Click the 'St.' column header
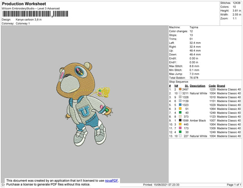Screen dimensions: 243x188 pyautogui.click(x=187, y=86)
